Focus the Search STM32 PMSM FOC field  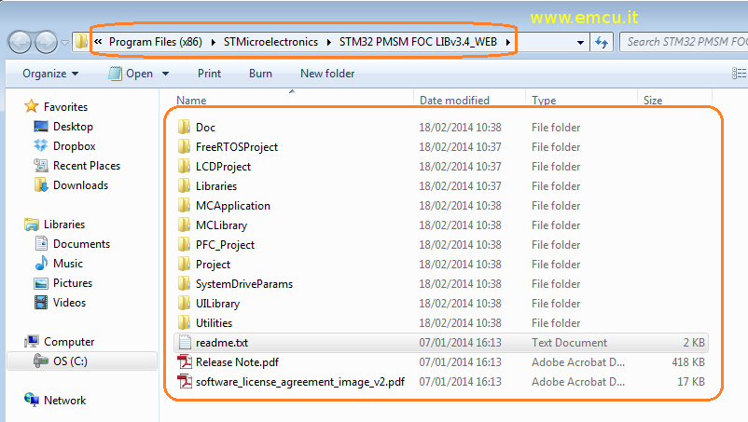[684, 42]
